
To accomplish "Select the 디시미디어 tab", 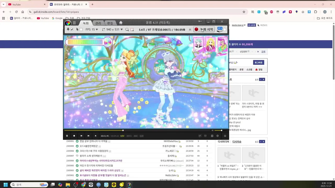I will [223, 142].
